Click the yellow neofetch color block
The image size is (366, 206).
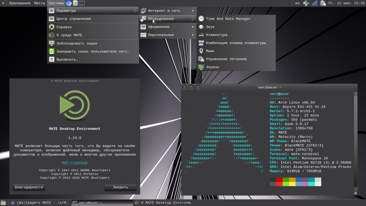pyautogui.click(x=292, y=182)
